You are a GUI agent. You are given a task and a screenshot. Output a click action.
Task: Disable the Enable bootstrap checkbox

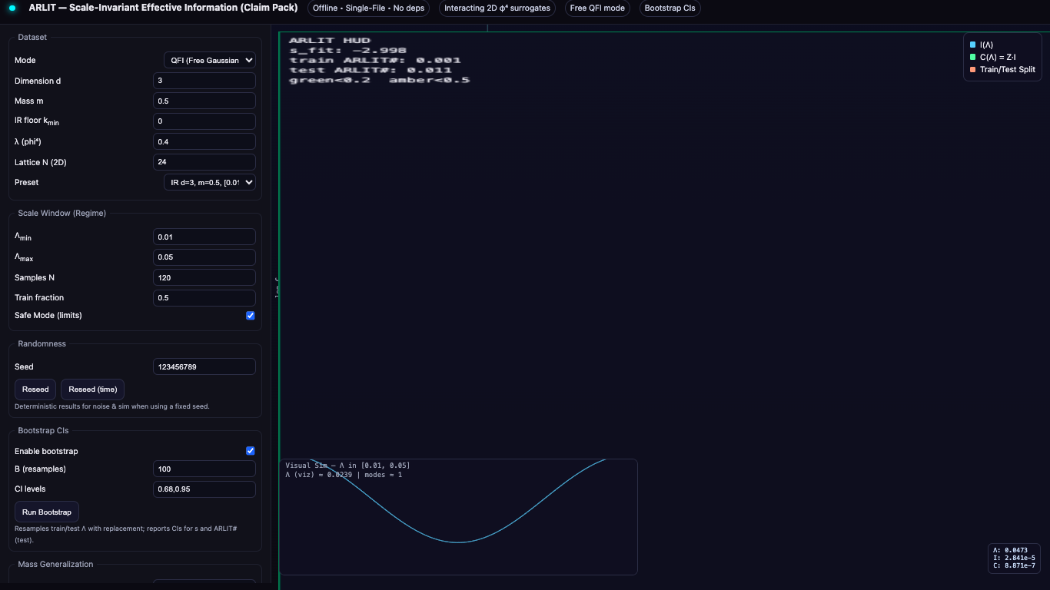click(x=251, y=451)
